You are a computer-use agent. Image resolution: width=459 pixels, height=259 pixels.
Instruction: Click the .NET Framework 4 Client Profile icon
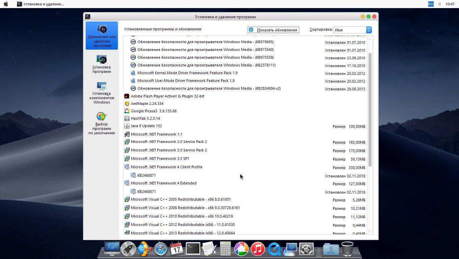click(x=127, y=167)
